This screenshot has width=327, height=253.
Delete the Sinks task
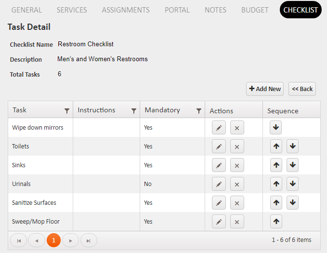[x=237, y=165]
